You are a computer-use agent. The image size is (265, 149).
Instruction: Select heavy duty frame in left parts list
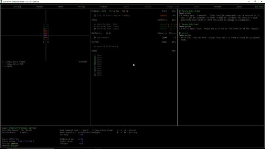(x=14, y=62)
